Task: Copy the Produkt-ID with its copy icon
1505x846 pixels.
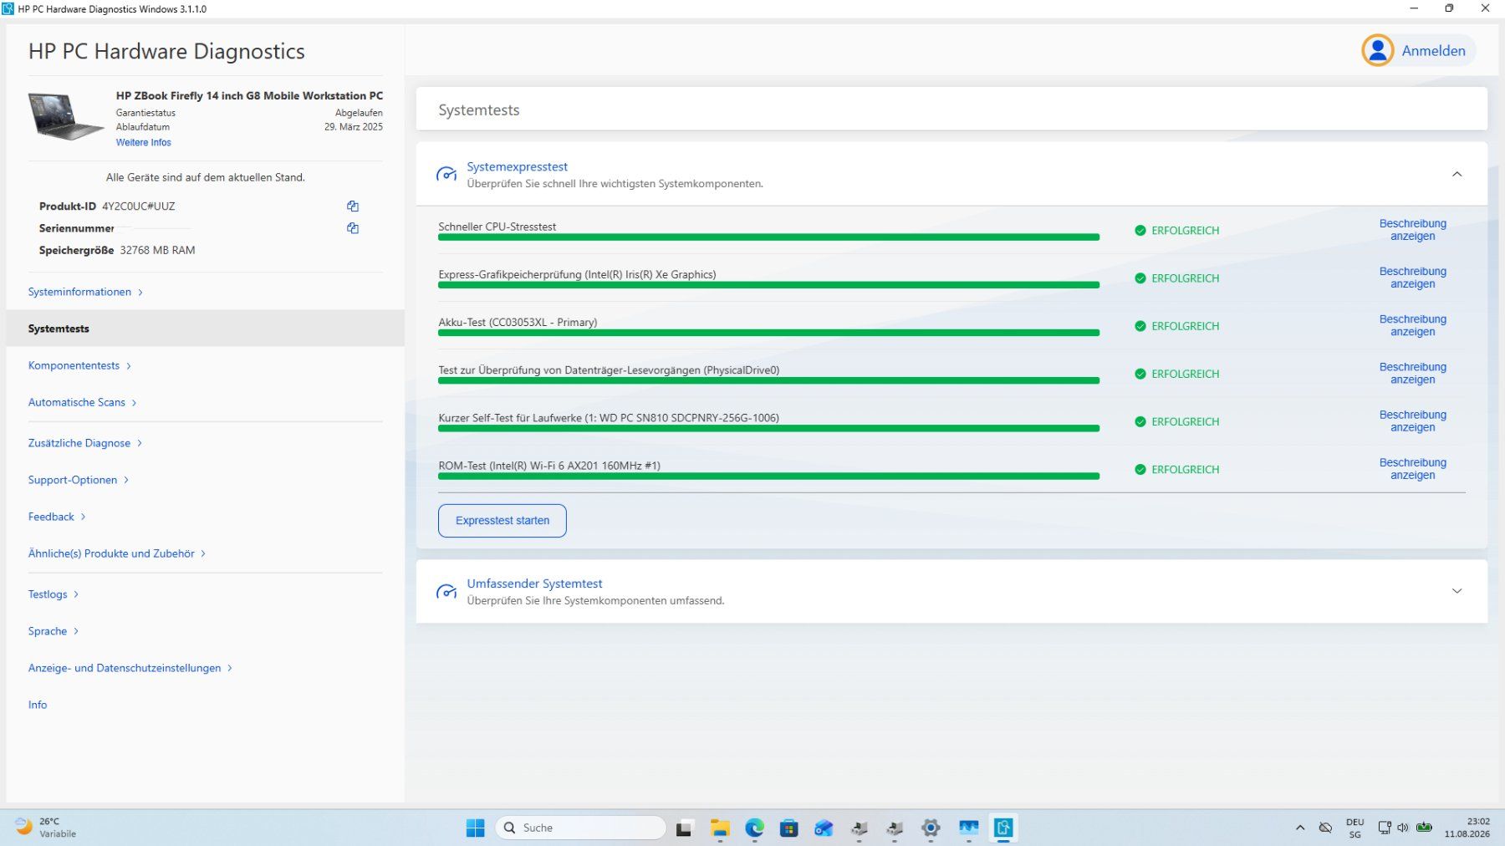Action: 353,206
